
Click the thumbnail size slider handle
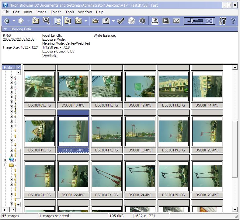pos(192,21)
